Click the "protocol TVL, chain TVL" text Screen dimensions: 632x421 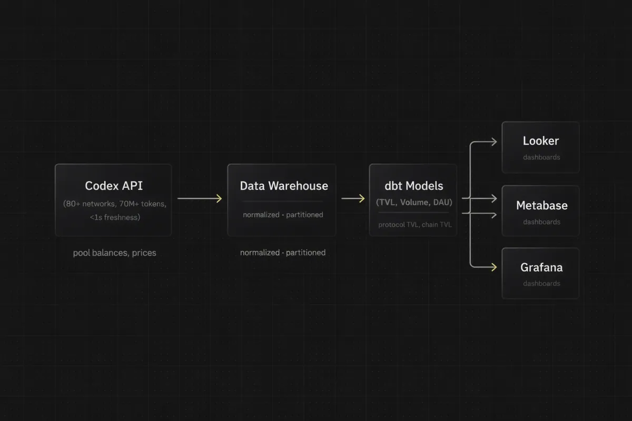[414, 225]
